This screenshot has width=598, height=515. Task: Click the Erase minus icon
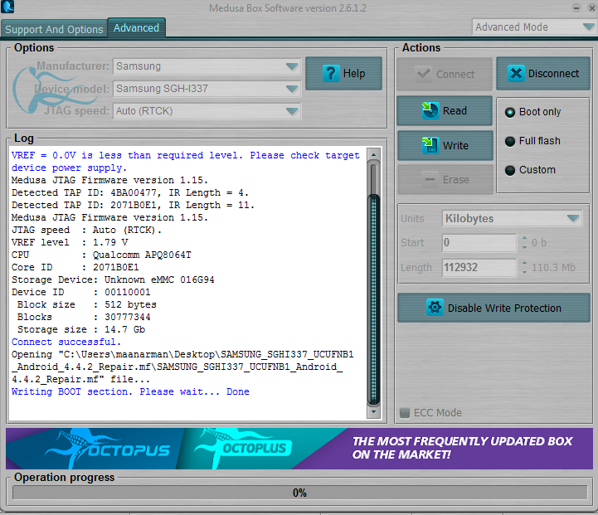(430, 179)
